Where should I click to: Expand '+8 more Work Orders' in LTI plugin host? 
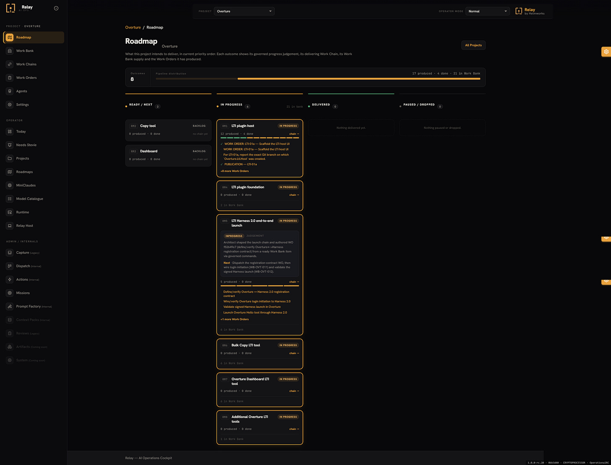click(235, 171)
